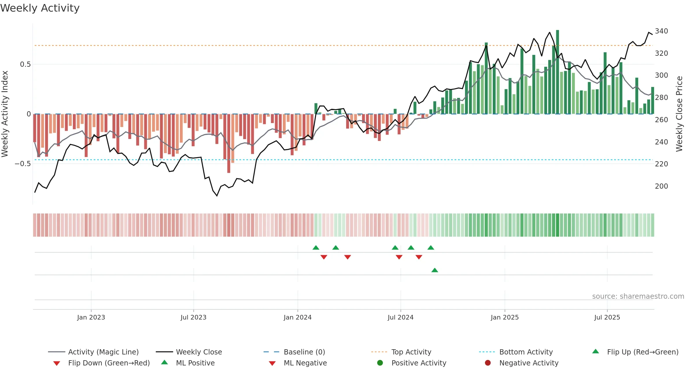Click the cyan dashed Bottom Activity threshold line
The image size is (694, 390).
pos(344,160)
